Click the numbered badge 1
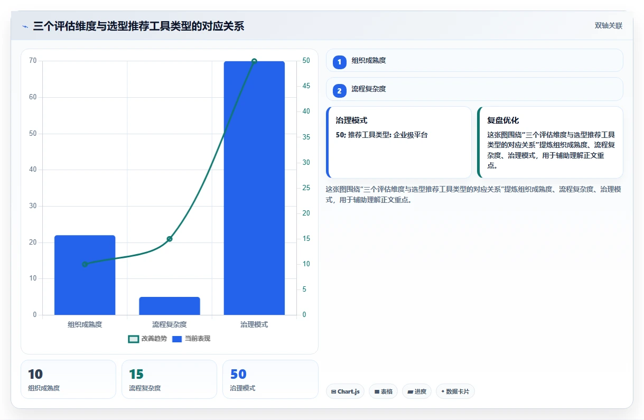 click(x=339, y=62)
